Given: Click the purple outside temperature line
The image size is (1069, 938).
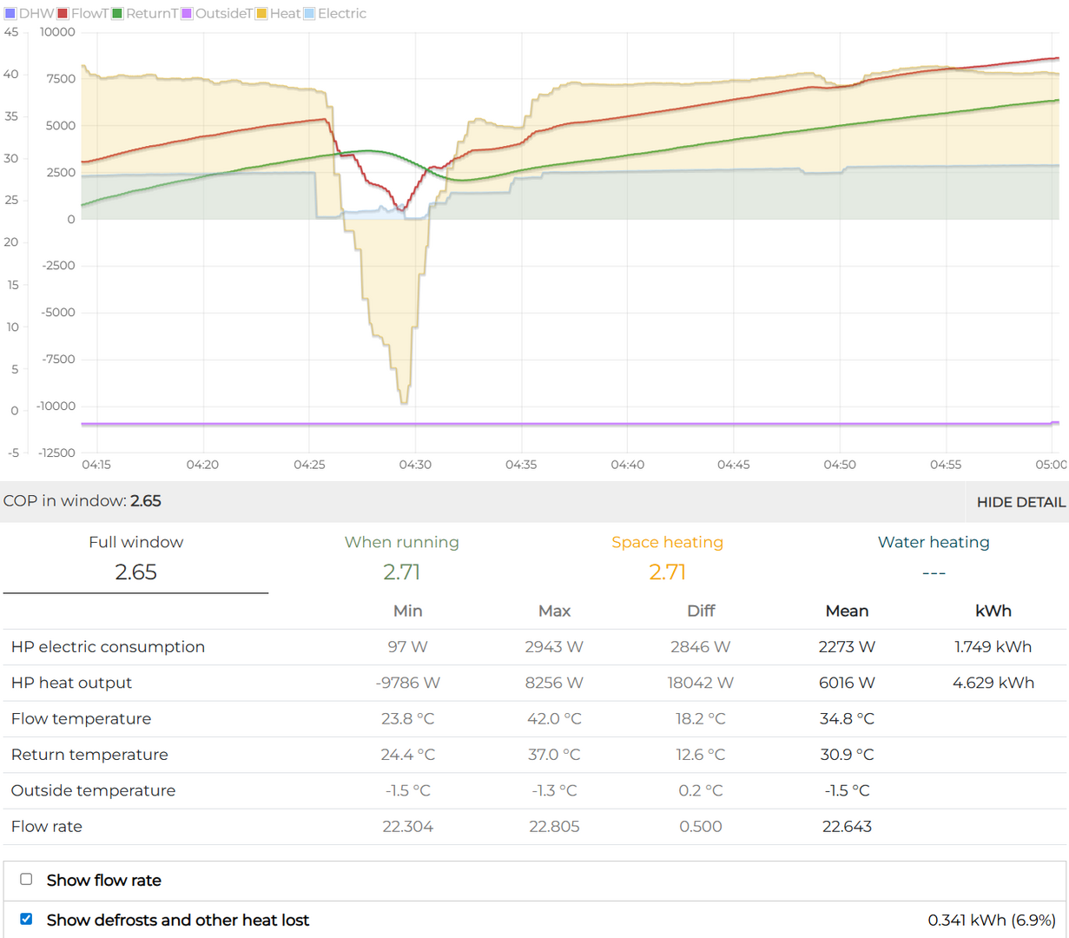Looking at the screenshot, I should 564,424.
